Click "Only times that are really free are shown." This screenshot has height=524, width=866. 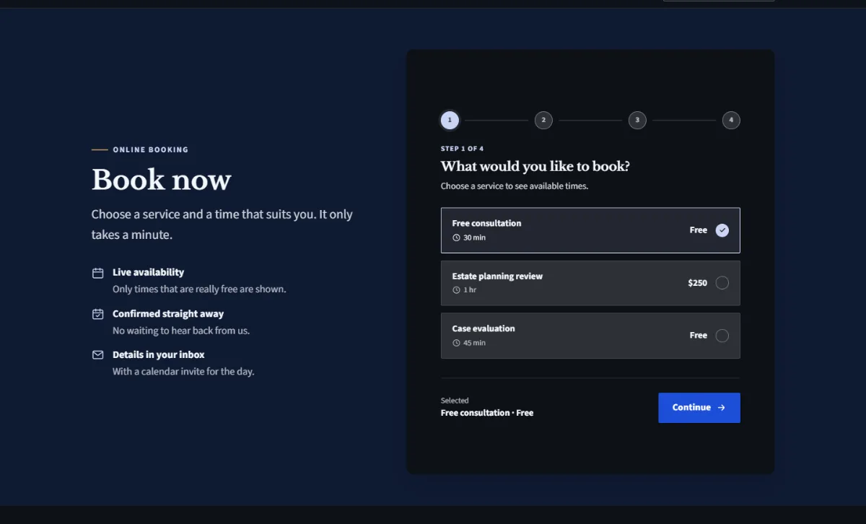199,289
